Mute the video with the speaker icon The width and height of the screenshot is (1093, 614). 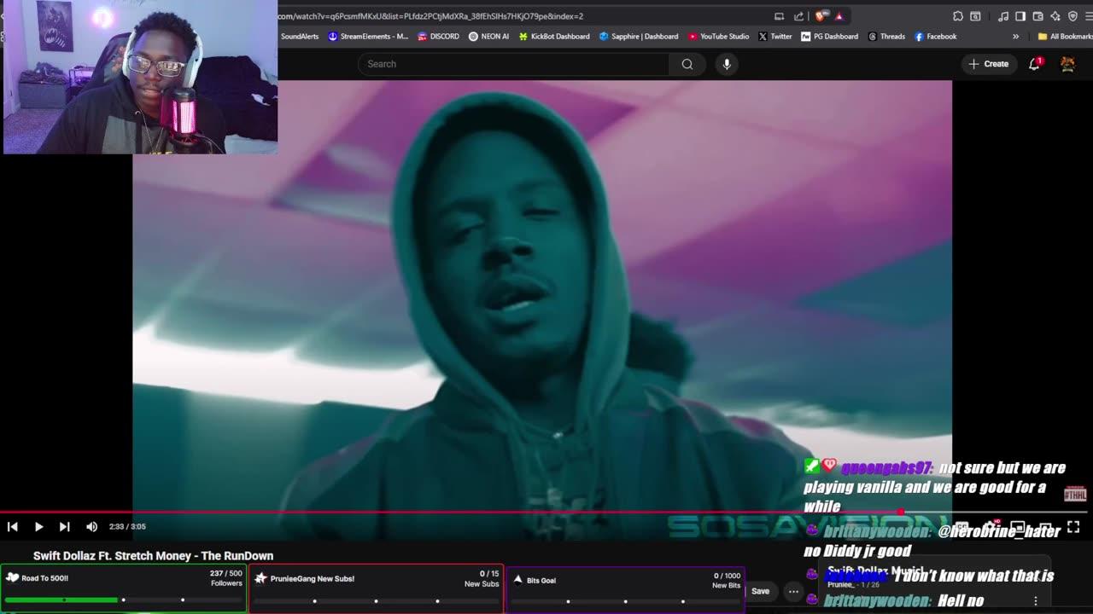coord(92,527)
